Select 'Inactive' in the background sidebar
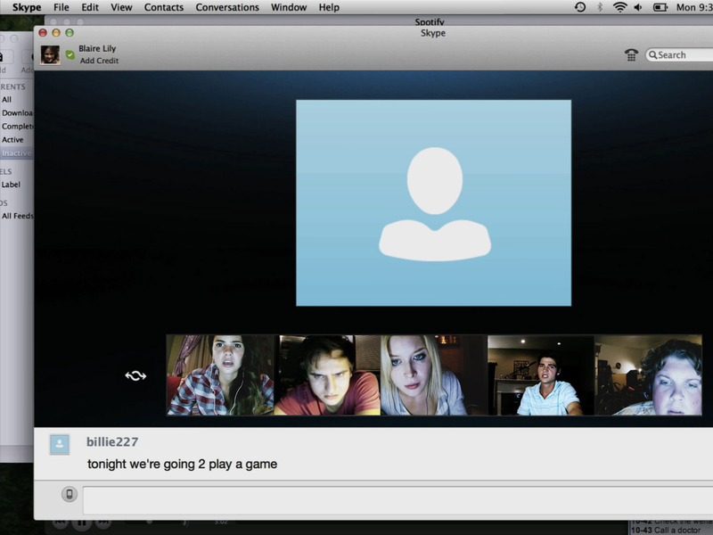This screenshot has height=535, width=713. pyautogui.click(x=16, y=153)
